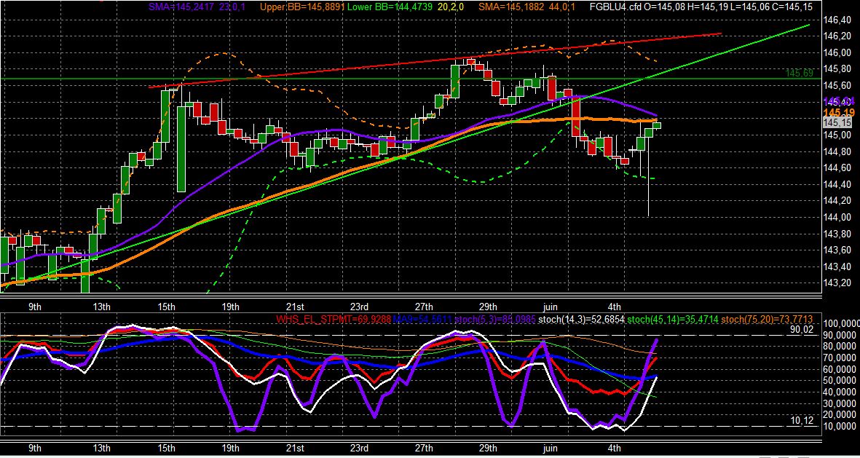Viewport: 860px width, 458px height.
Task: Click '29th' on the indicator panel date axis
Action: (x=488, y=448)
